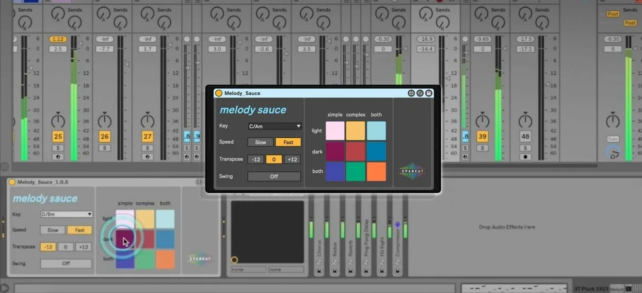The width and height of the screenshot is (642, 293).
Task: Click the save icon at bottom of Chorus device
Action: 319,271
